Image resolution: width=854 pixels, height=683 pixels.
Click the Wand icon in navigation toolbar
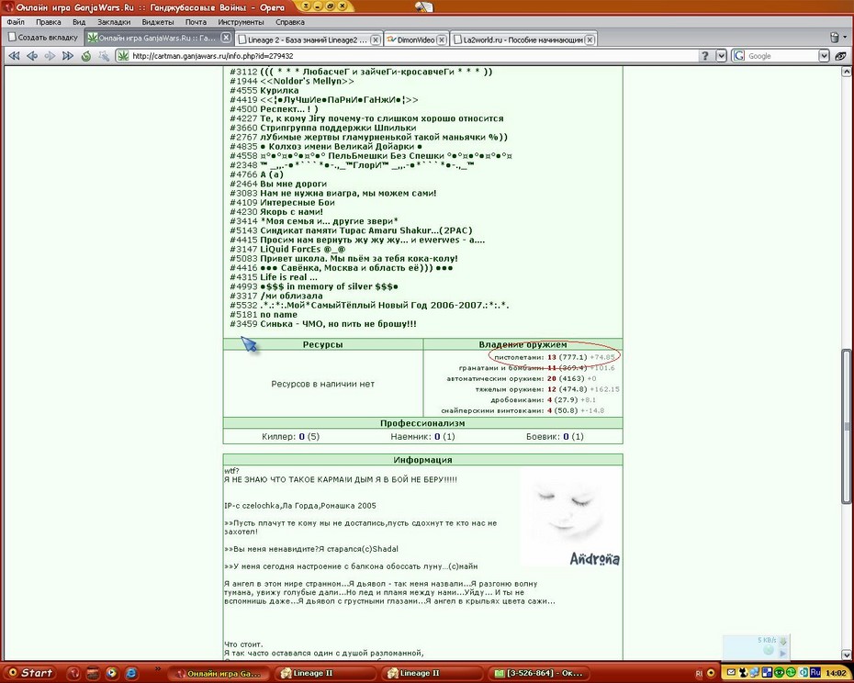coord(104,56)
